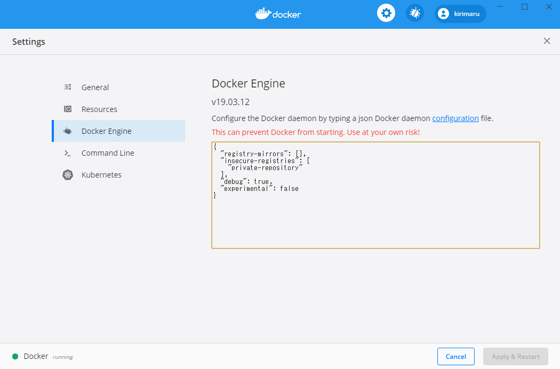Select the Kubernetes wheel icon
The height and width of the screenshot is (369, 560).
[68, 175]
